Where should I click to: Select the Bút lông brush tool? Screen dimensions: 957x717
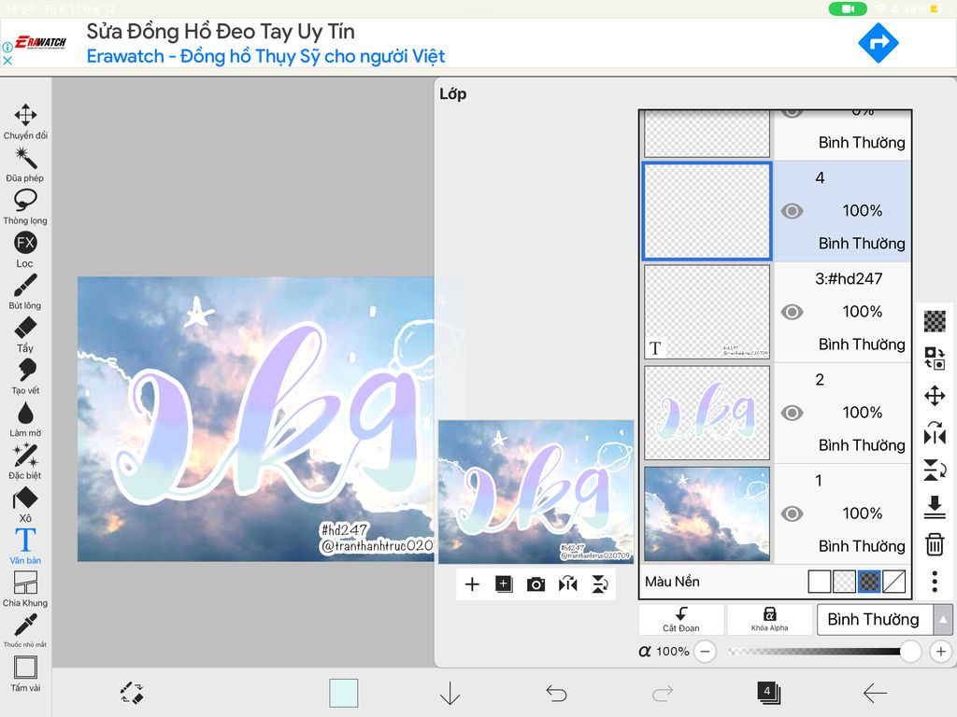(25, 292)
